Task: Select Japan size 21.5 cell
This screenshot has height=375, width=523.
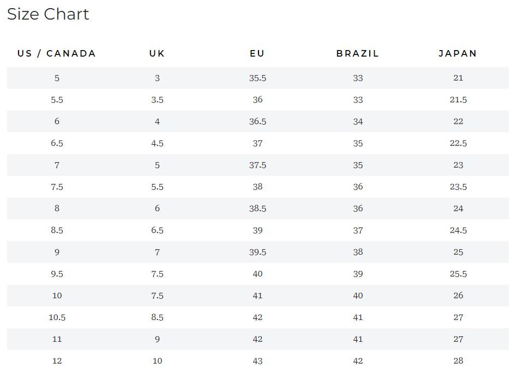Action: pyautogui.click(x=458, y=100)
